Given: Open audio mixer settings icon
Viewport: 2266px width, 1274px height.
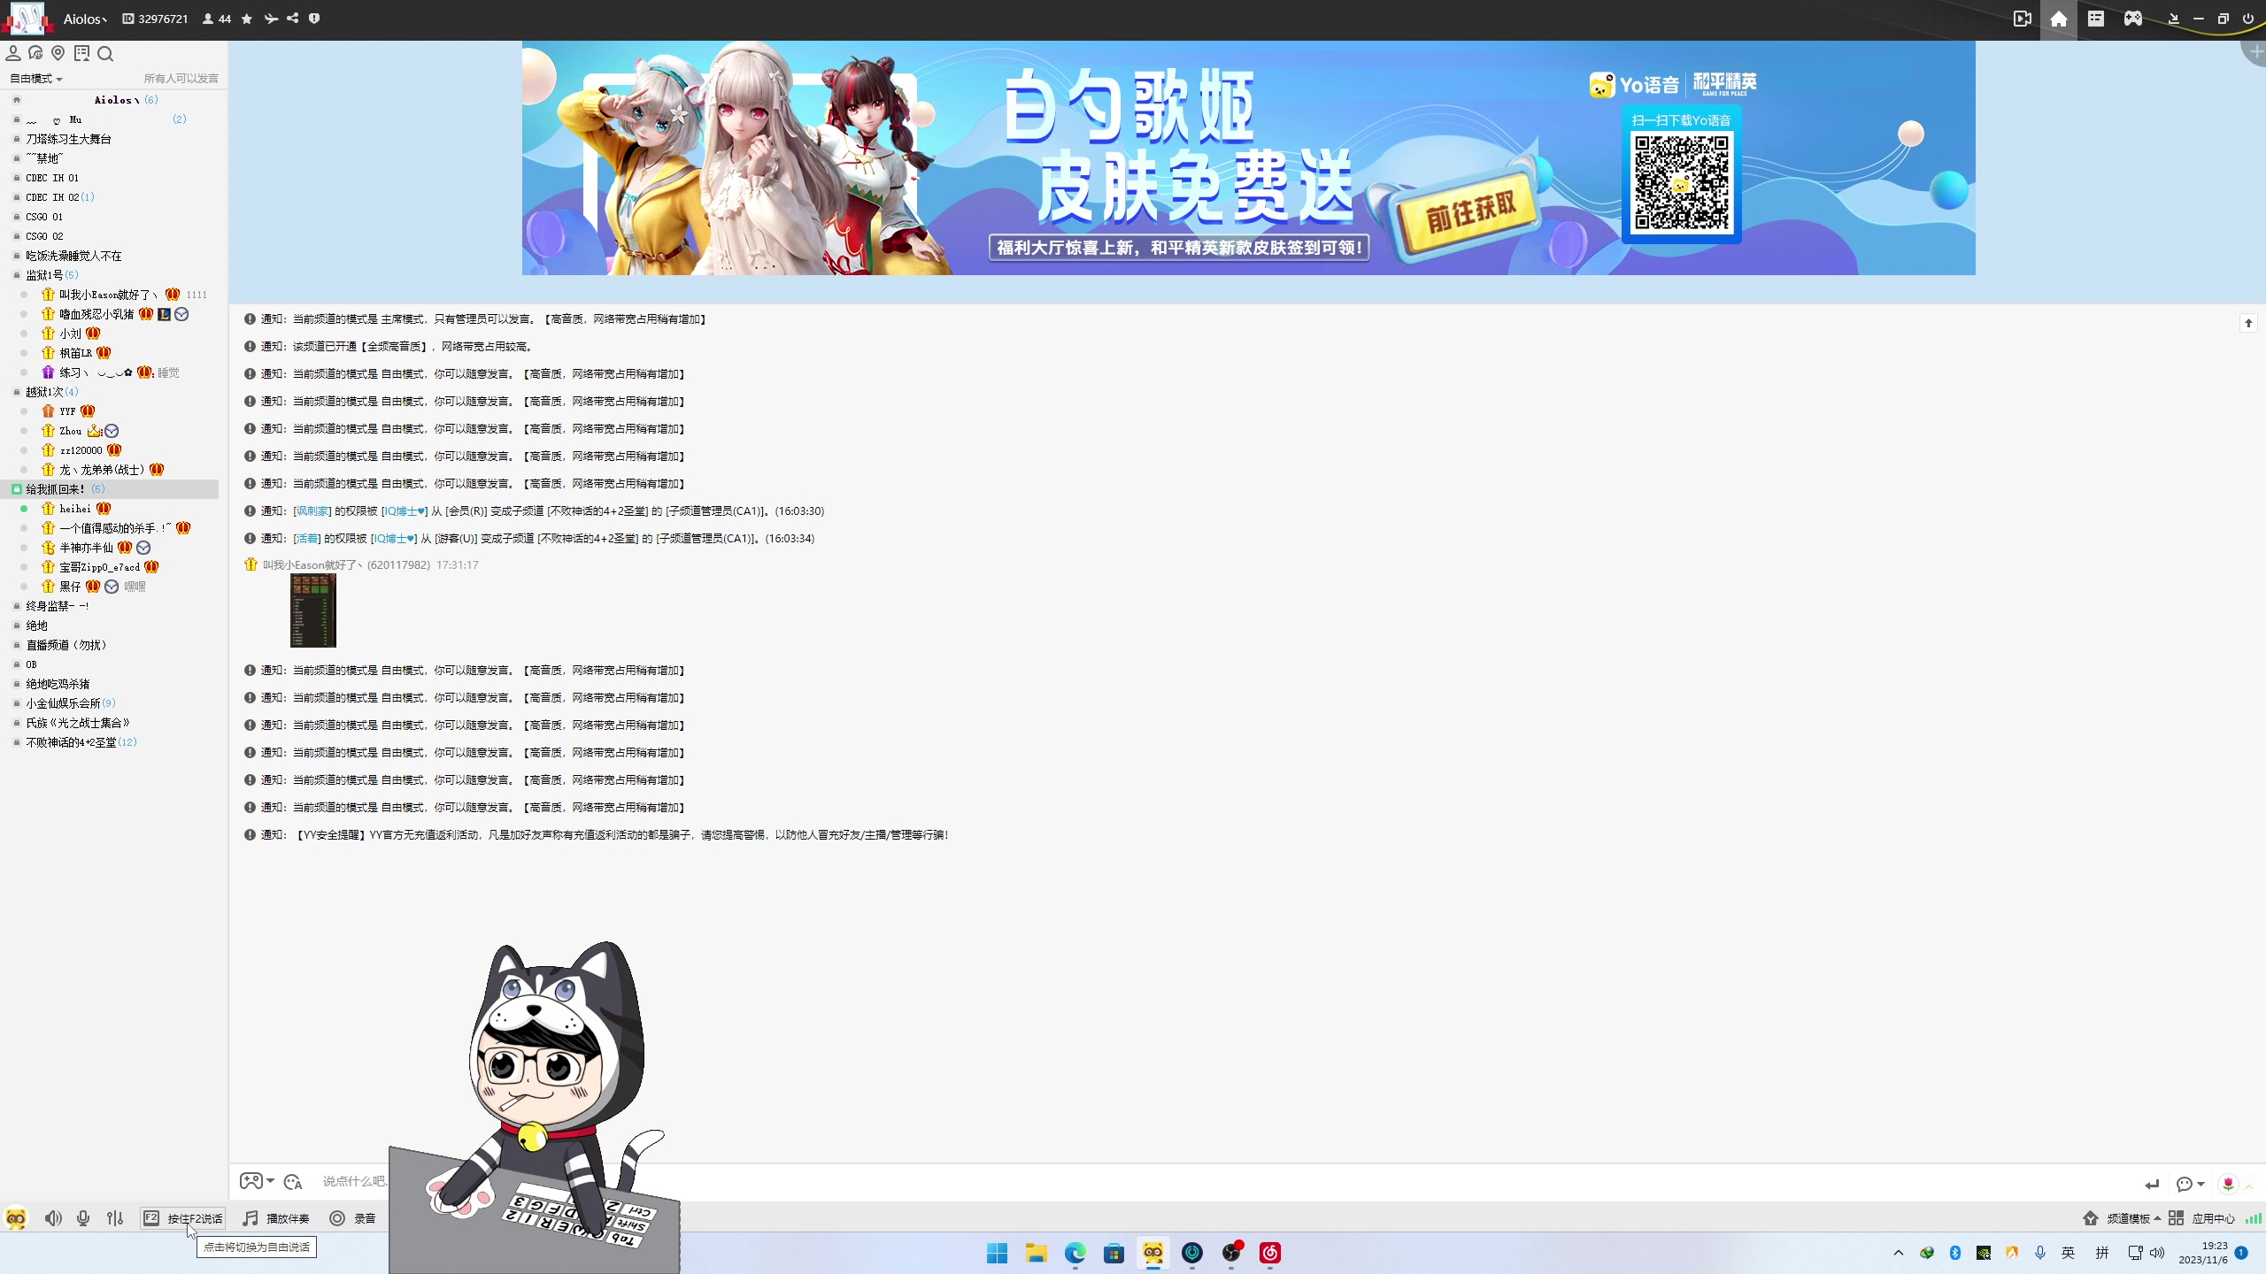Looking at the screenshot, I should click(x=115, y=1218).
